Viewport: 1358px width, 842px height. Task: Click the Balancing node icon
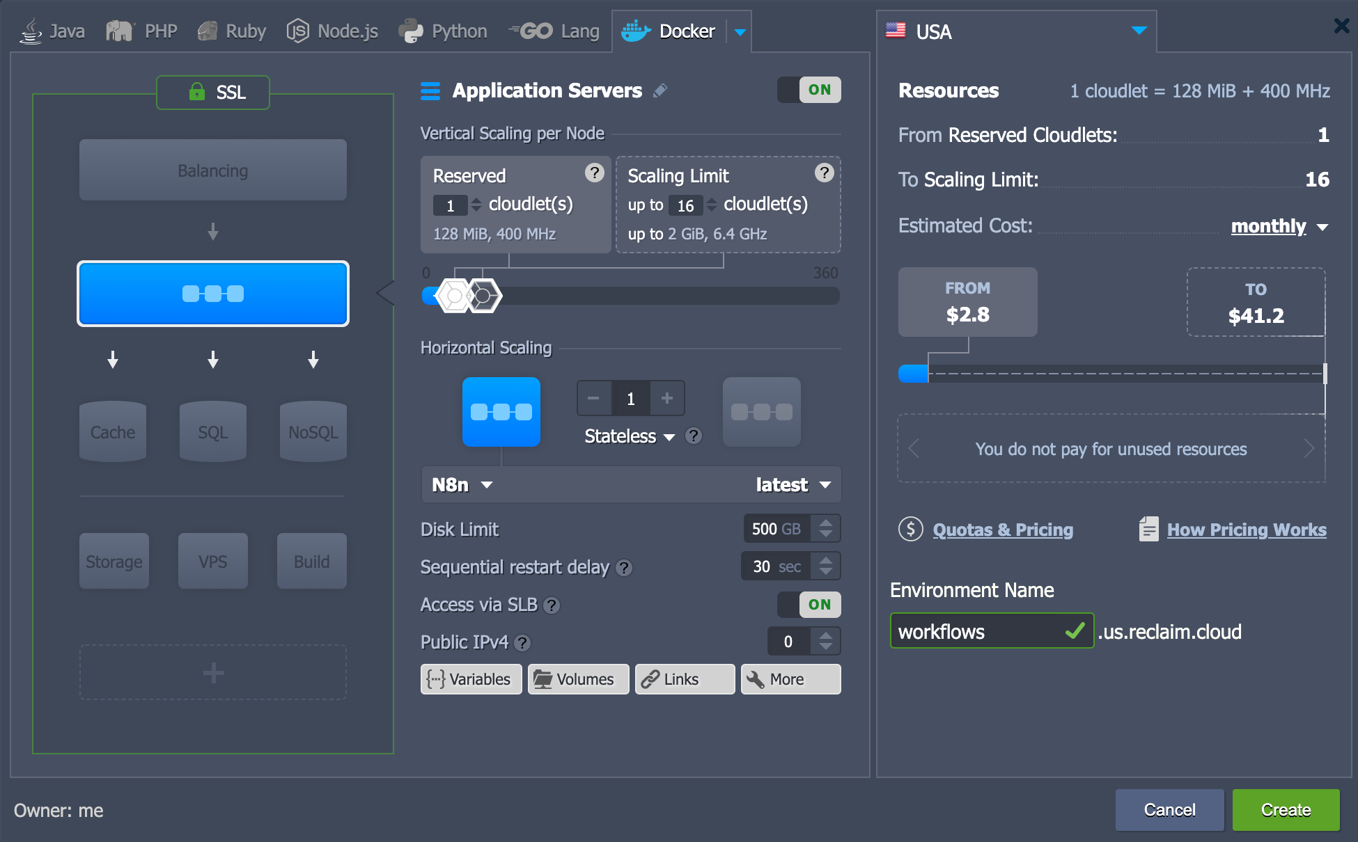(x=212, y=170)
